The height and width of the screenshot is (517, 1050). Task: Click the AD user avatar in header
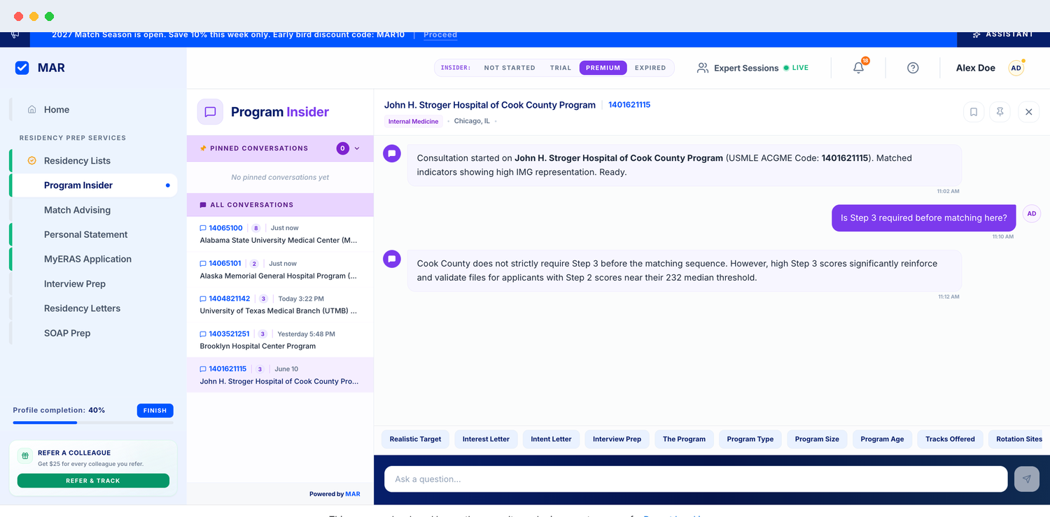pos(1016,68)
